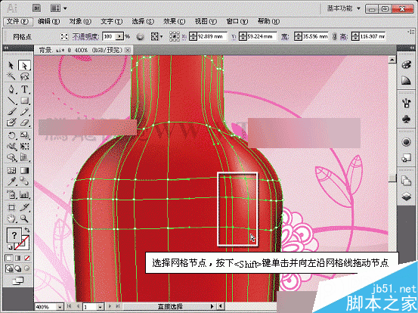Open the 窗口 (Window) menu
The height and width of the screenshot is (313, 418).
(x=237, y=21)
